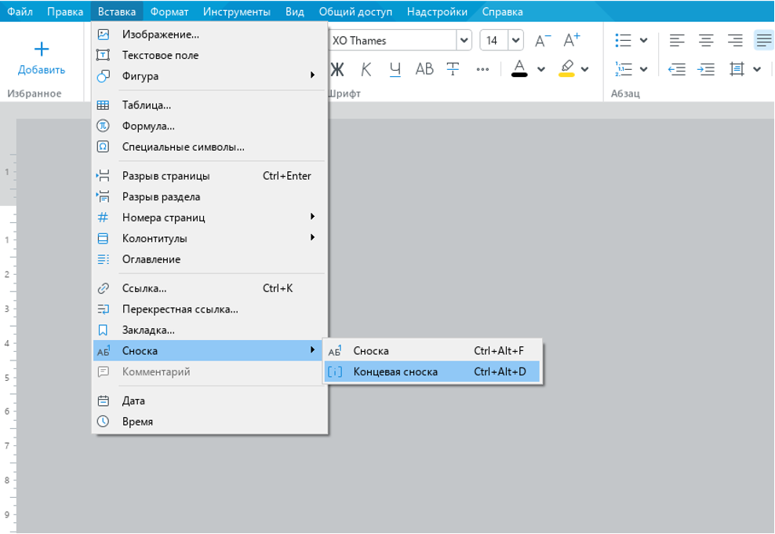Select Сноска with Ctrl+Alt+F in submenu

pos(432,351)
